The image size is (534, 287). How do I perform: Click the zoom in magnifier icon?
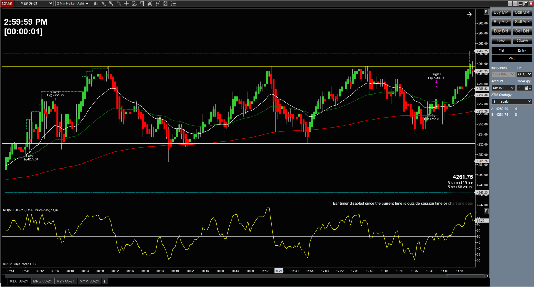[111, 4]
